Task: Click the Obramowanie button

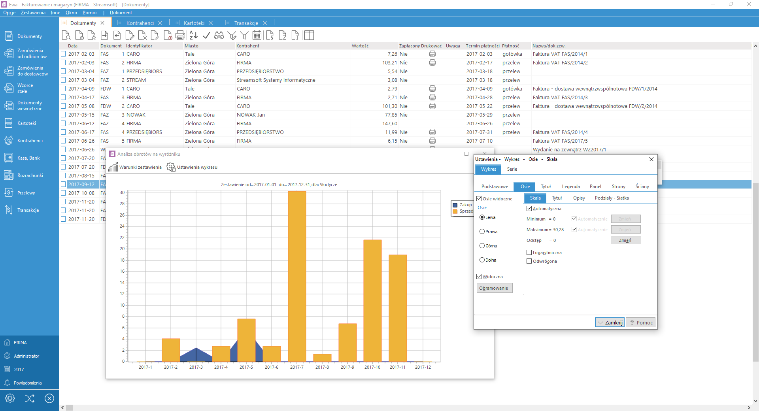Action: 494,288
